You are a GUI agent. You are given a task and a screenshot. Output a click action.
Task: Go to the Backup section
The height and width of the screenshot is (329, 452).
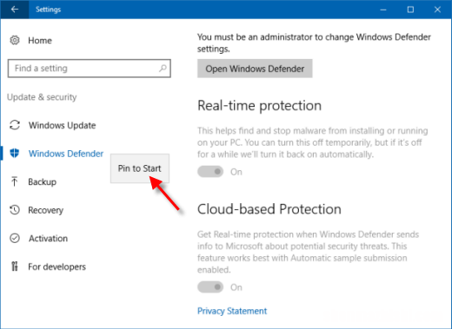pos(43,181)
